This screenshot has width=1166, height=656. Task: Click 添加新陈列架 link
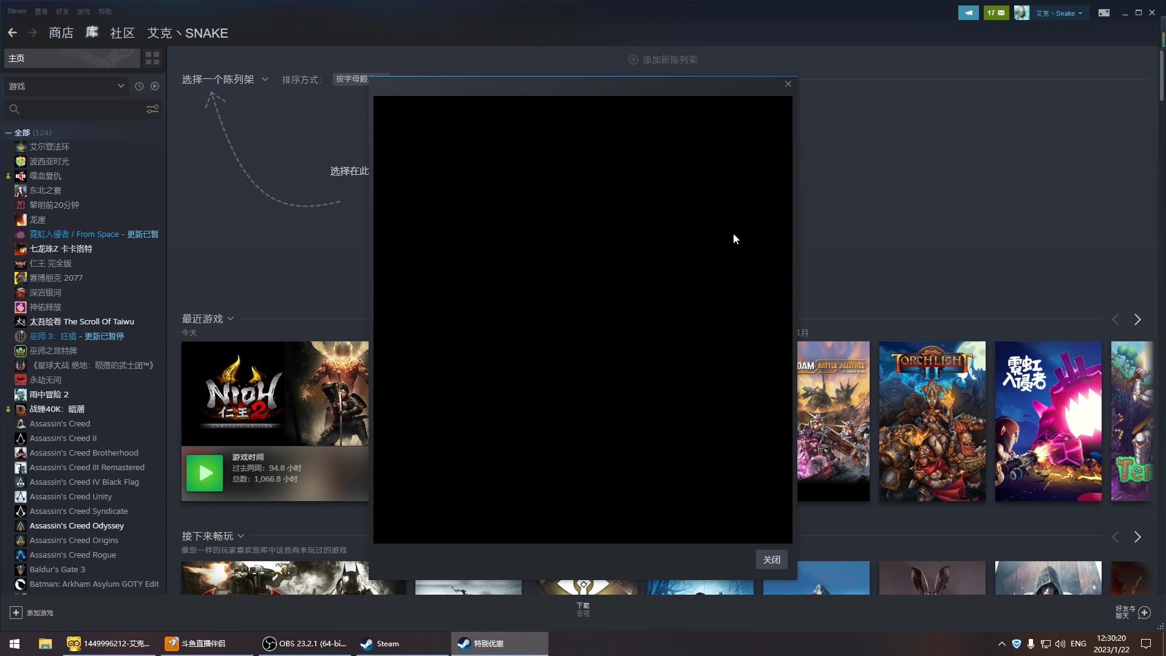670,60
